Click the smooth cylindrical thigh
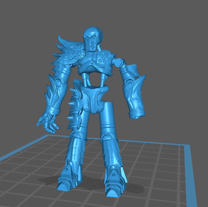Screen dimensions: 208x207 (108, 118)
